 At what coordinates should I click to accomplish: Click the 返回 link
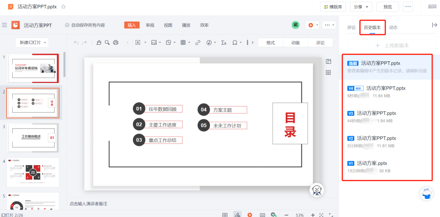click(432, 7)
